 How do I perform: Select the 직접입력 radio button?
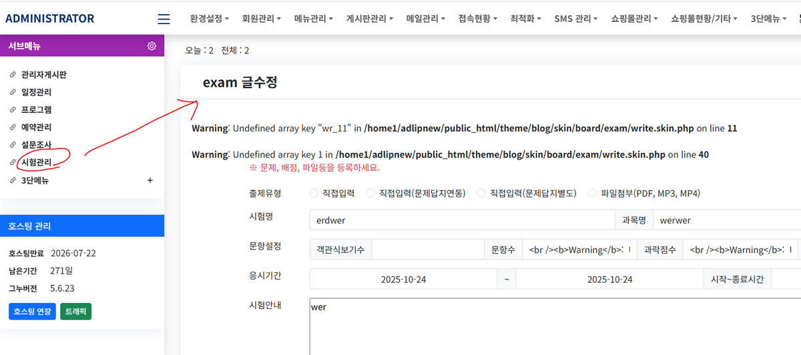(x=314, y=194)
